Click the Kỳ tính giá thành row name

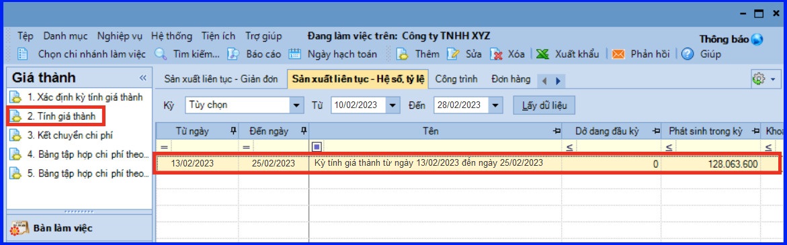click(429, 163)
